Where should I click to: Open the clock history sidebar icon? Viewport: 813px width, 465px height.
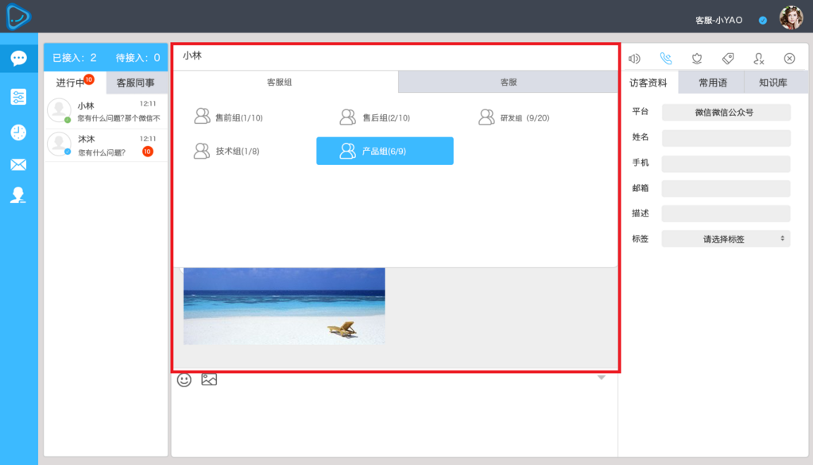point(18,133)
